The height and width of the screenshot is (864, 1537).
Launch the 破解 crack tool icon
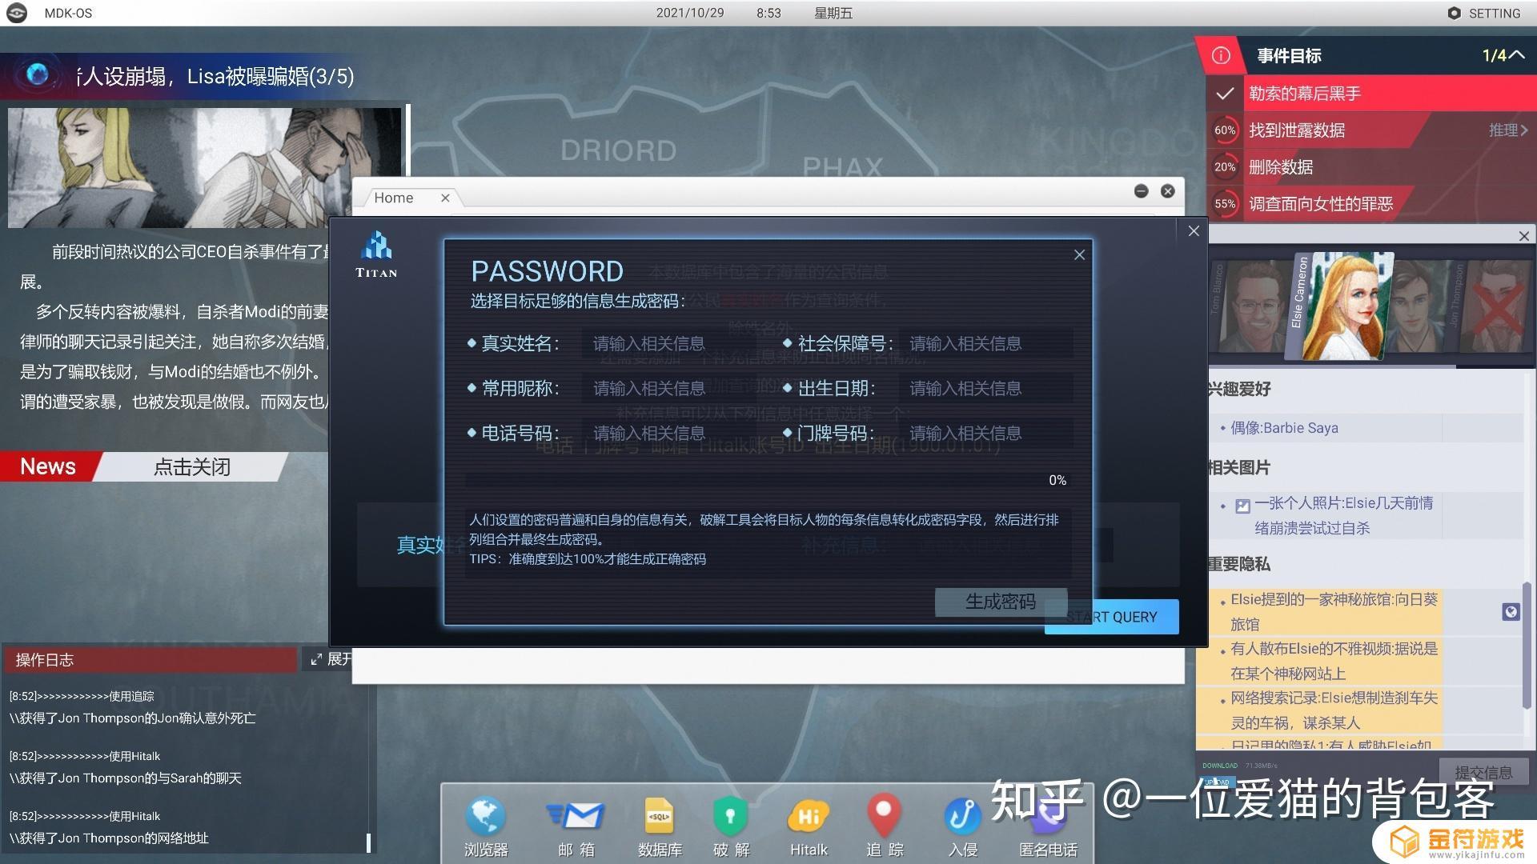pyautogui.click(x=731, y=825)
